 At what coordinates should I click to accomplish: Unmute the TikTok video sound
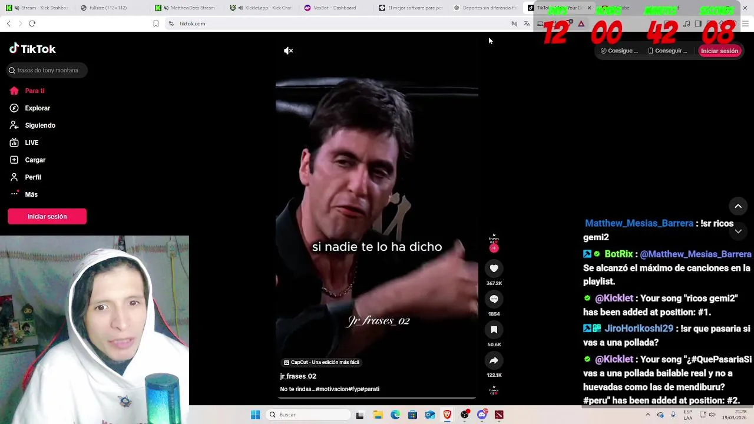tap(288, 51)
